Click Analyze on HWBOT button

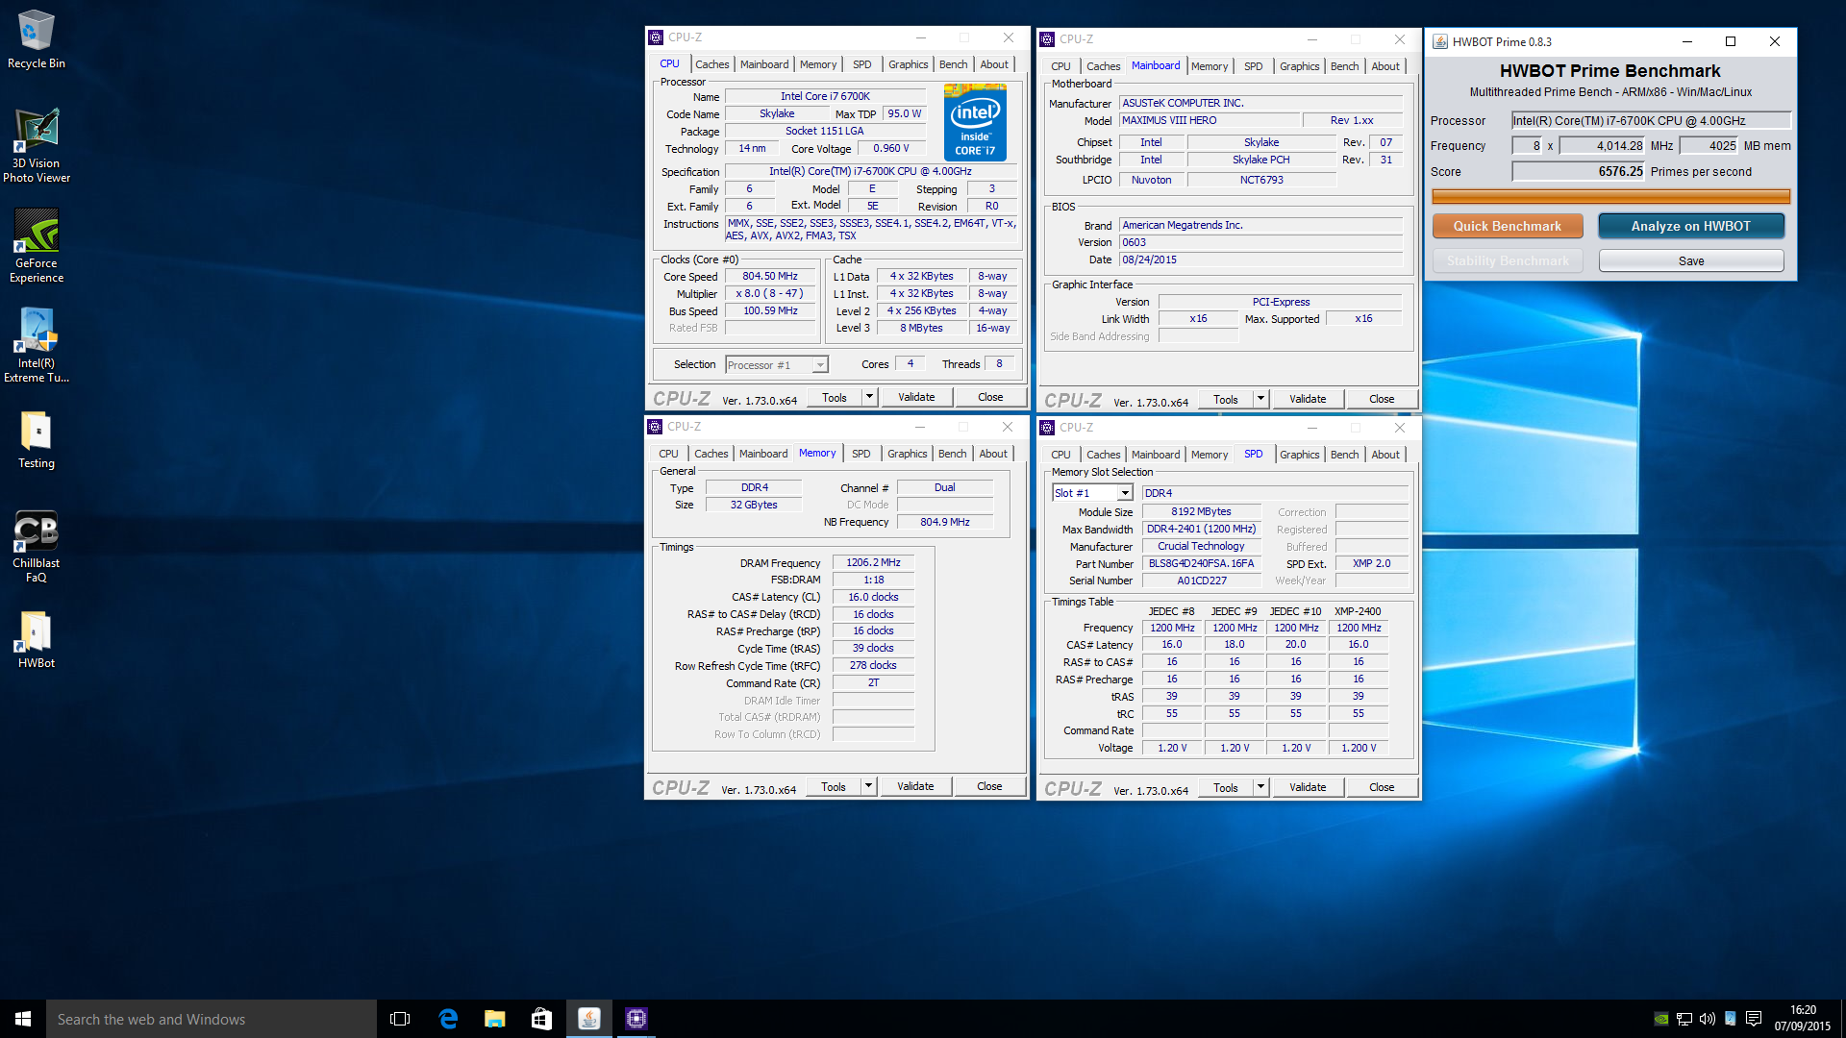click(x=1691, y=226)
